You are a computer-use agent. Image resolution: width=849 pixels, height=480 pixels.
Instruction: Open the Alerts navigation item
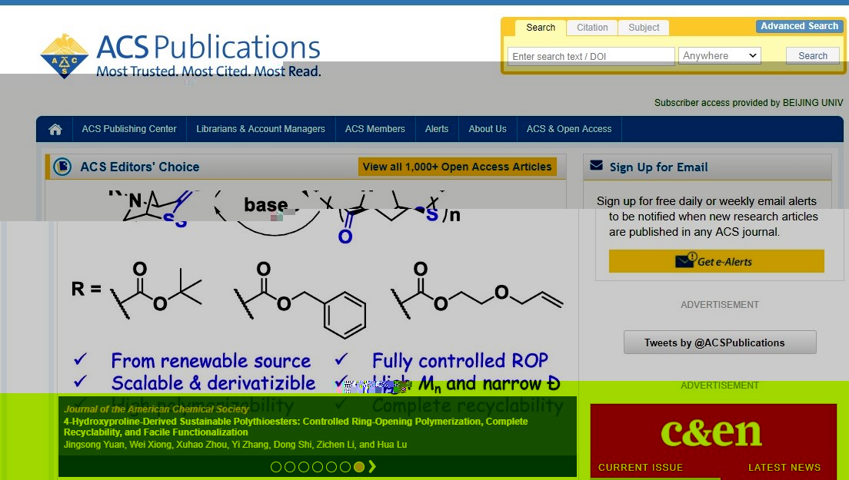point(436,129)
